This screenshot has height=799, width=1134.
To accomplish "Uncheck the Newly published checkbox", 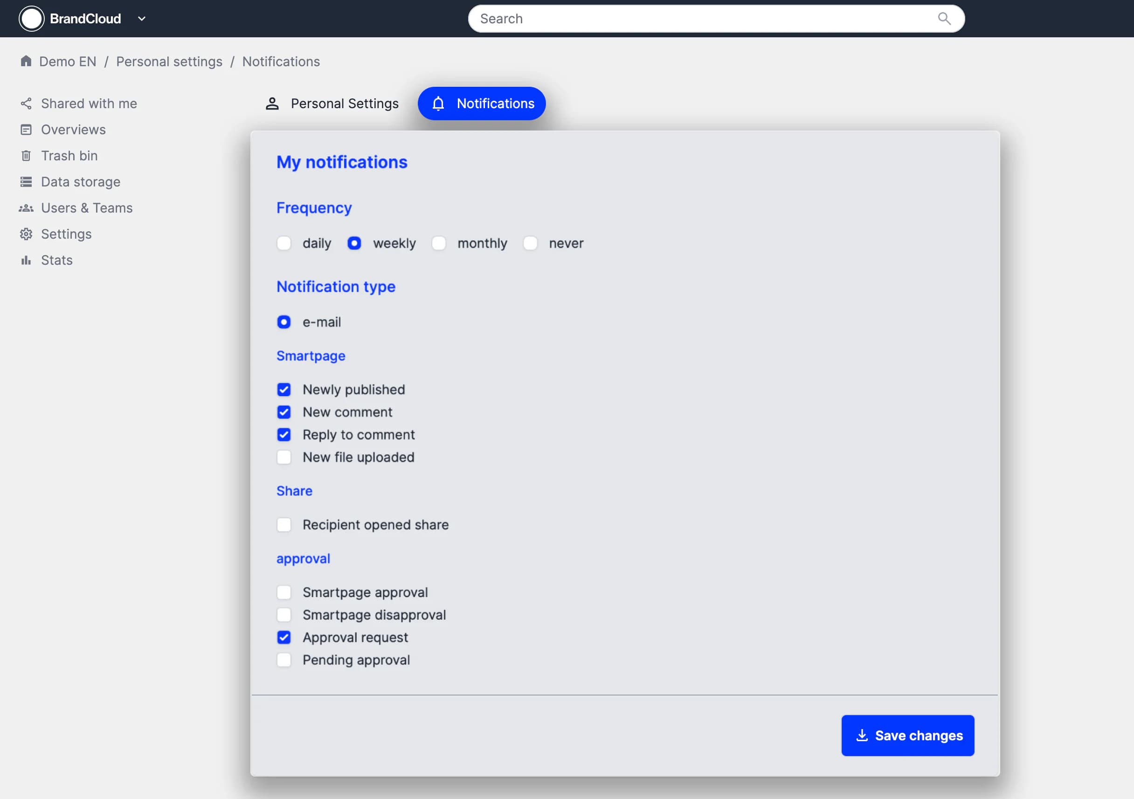I will tap(284, 390).
